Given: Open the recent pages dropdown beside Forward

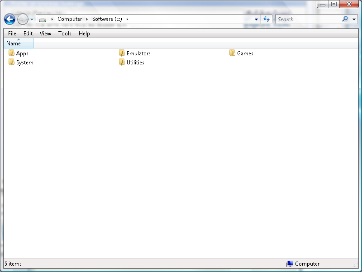Looking at the screenshot, I should click(x=32, y=19).
